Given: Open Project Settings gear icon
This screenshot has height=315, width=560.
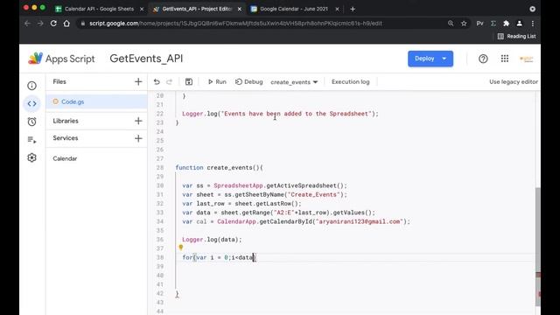Looking at the screenshot, I should 31,157.
